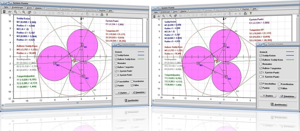This screenshot has height=131, width=300.
Task: Click Ausblenden button in right panel
Action: [x=279, y=104]
